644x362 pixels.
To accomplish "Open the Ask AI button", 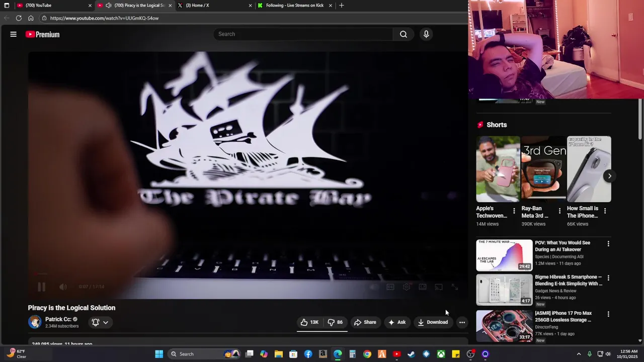I will tap(397, 322).
